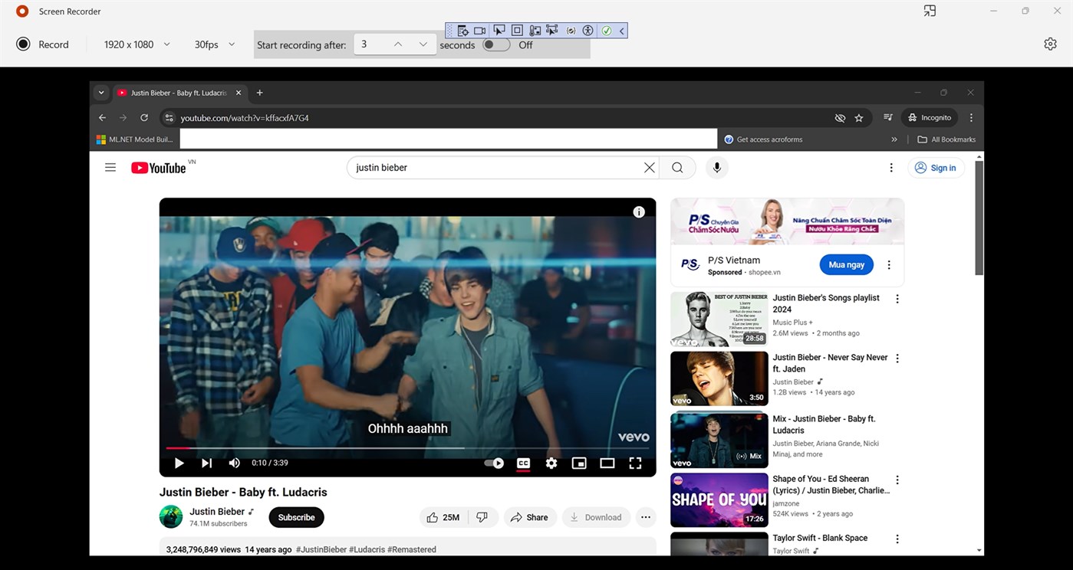Open Screen Recorder settings gear
This screenshot has width=1073, height=570.
tap(1050, 44)
